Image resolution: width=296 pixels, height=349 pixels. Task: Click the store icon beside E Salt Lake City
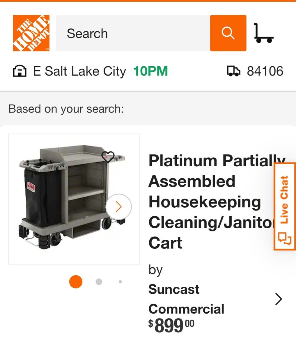point(20,71)
